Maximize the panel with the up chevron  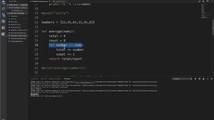click(x=208, y=79)
